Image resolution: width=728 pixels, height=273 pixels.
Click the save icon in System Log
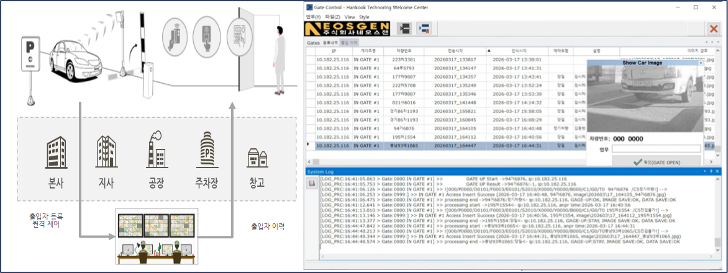(312, 183)
